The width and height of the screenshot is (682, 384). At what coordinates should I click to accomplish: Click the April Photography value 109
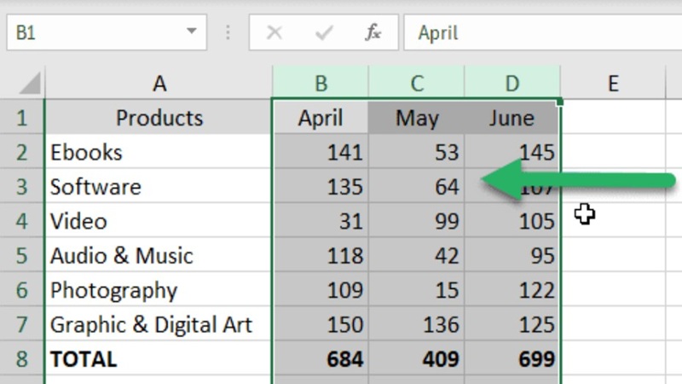pyautogui.click(x=321, y=289)
